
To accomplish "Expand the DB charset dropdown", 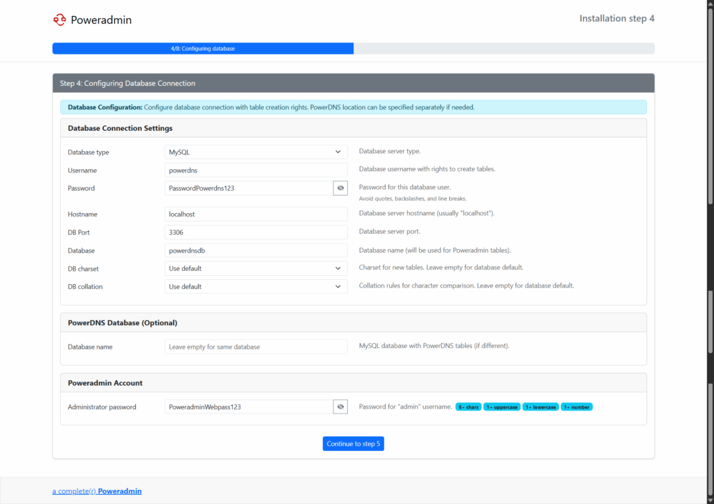I will [256, 269].
